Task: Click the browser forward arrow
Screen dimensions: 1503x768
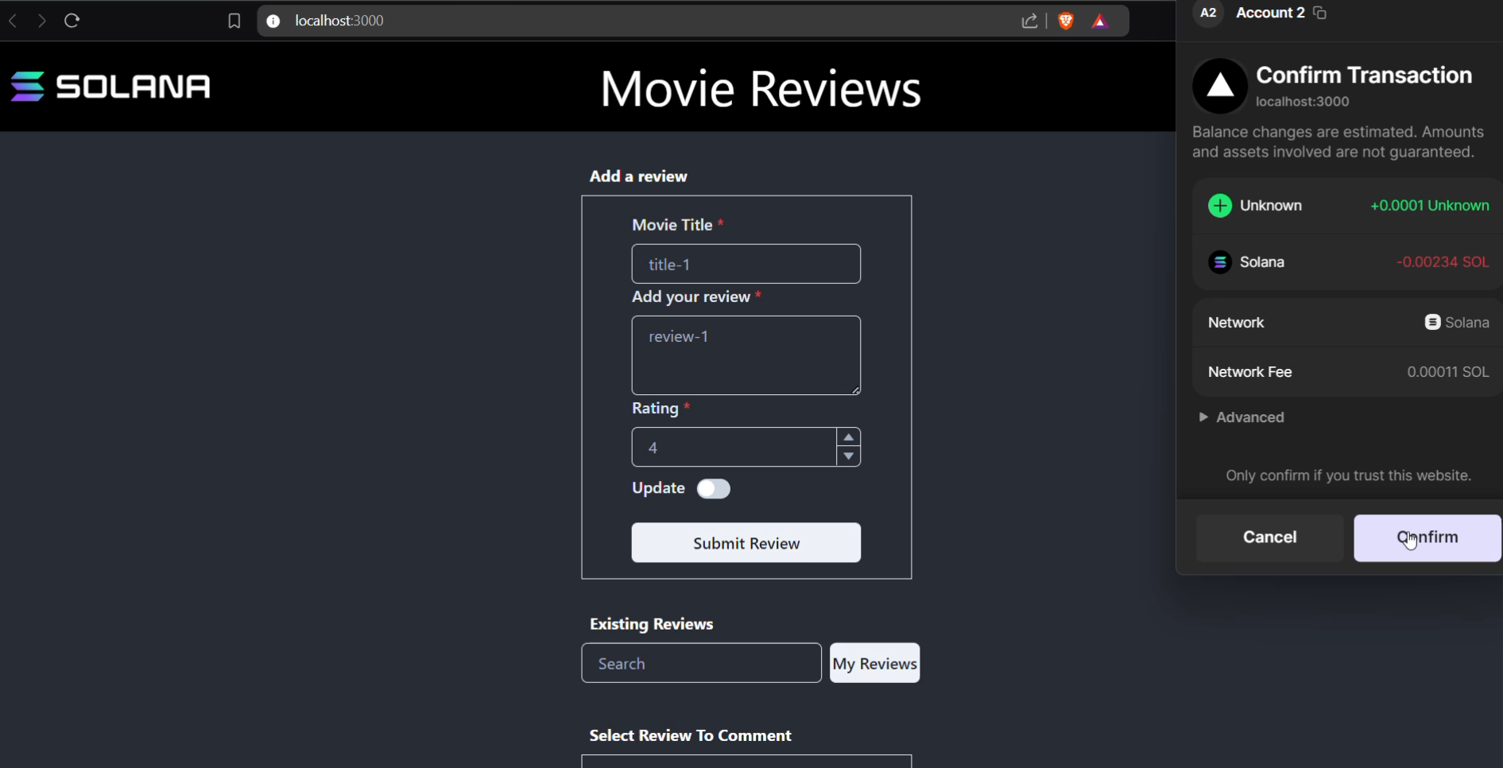Action: tap(42, 21)
